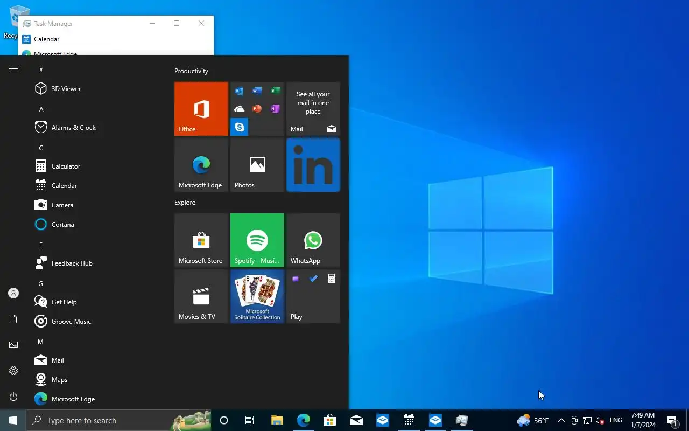Open the notification center icon
The width and height of the screenshot is (689, 431).
click(x=672, y=420)
